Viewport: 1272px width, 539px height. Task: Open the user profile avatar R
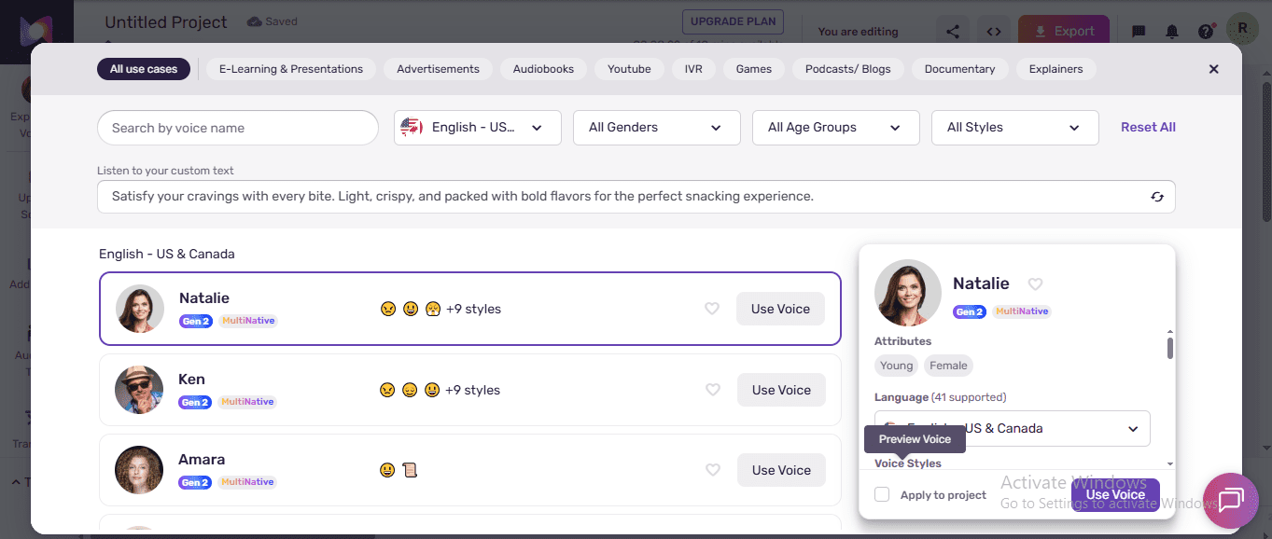(x=1242, y=28)
